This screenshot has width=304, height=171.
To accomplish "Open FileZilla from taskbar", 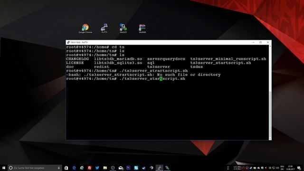I will tap(90, 168).
